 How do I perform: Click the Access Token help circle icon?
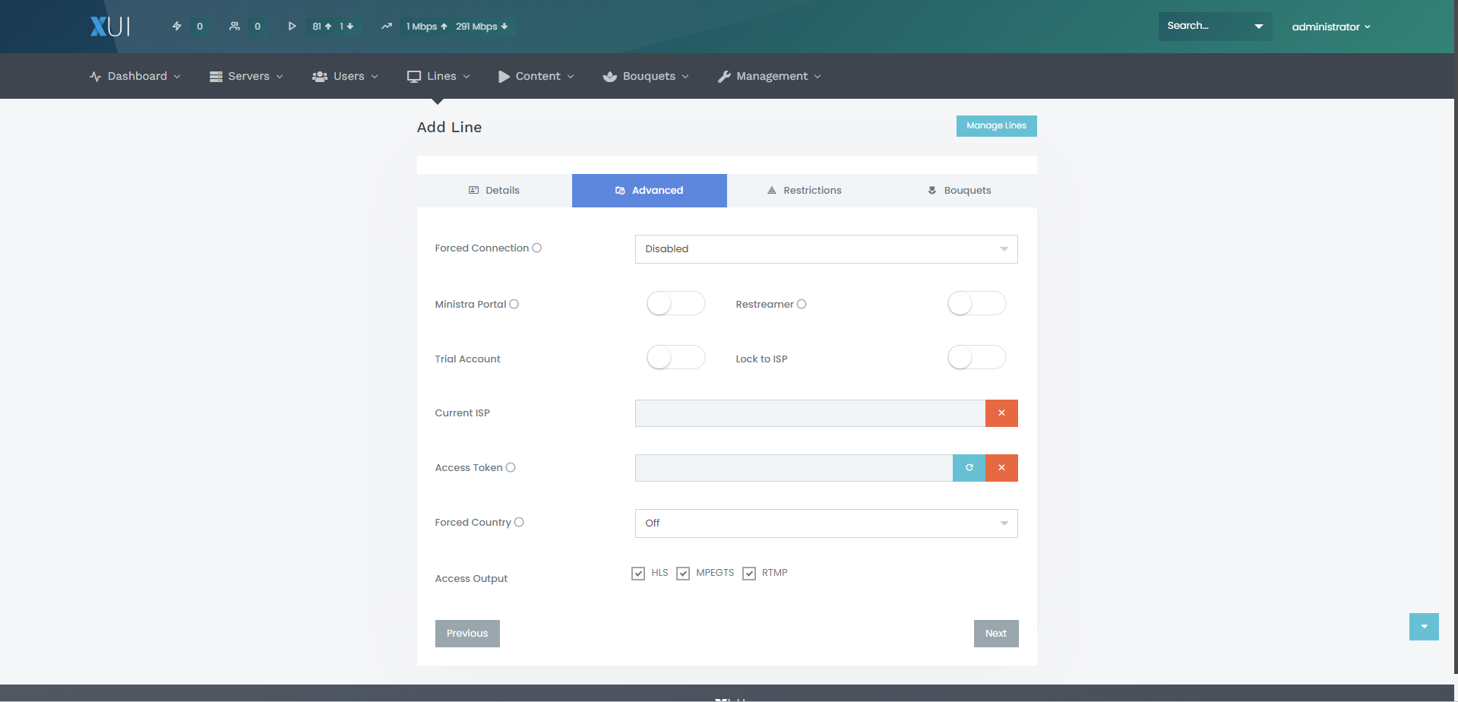(511, 467)
